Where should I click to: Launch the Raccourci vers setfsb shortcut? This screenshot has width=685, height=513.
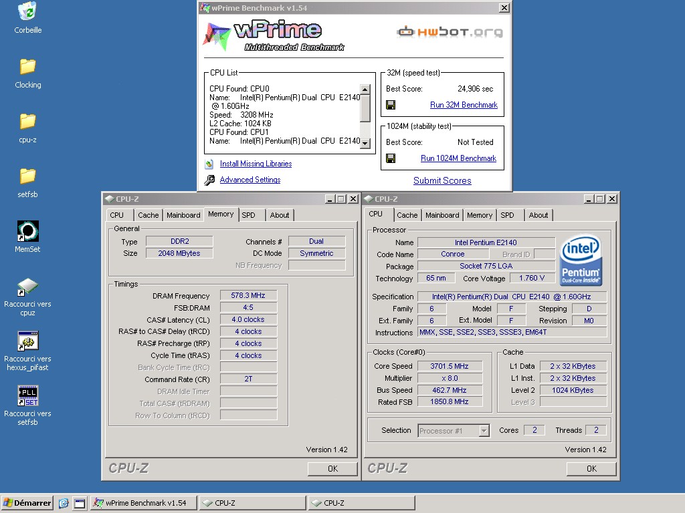point(27,395)
